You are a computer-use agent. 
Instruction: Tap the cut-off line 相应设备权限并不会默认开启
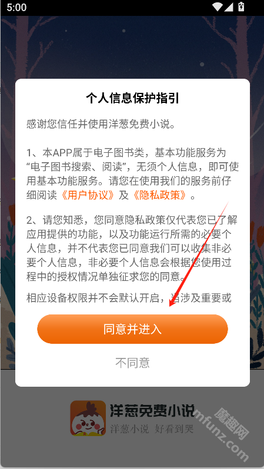129,298
